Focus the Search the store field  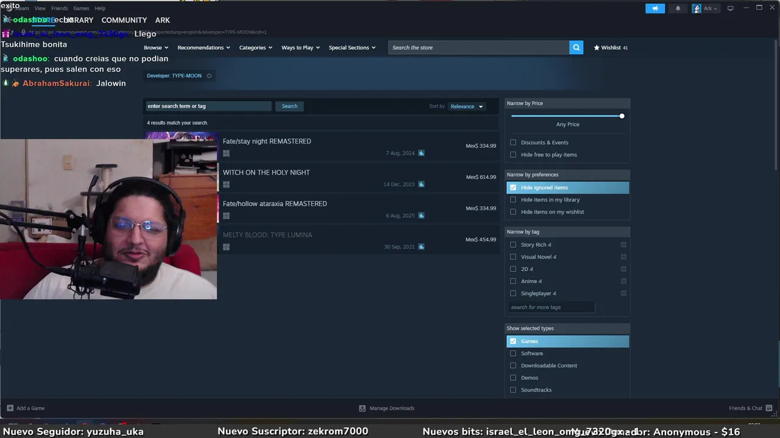(479, 47)
